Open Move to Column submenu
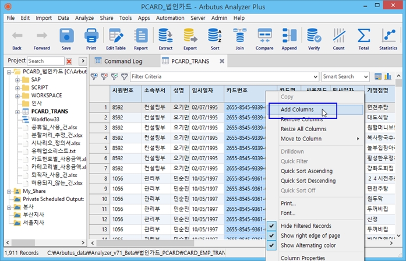Viewport: 406px width, 261px height. click(x=315, y=139)
